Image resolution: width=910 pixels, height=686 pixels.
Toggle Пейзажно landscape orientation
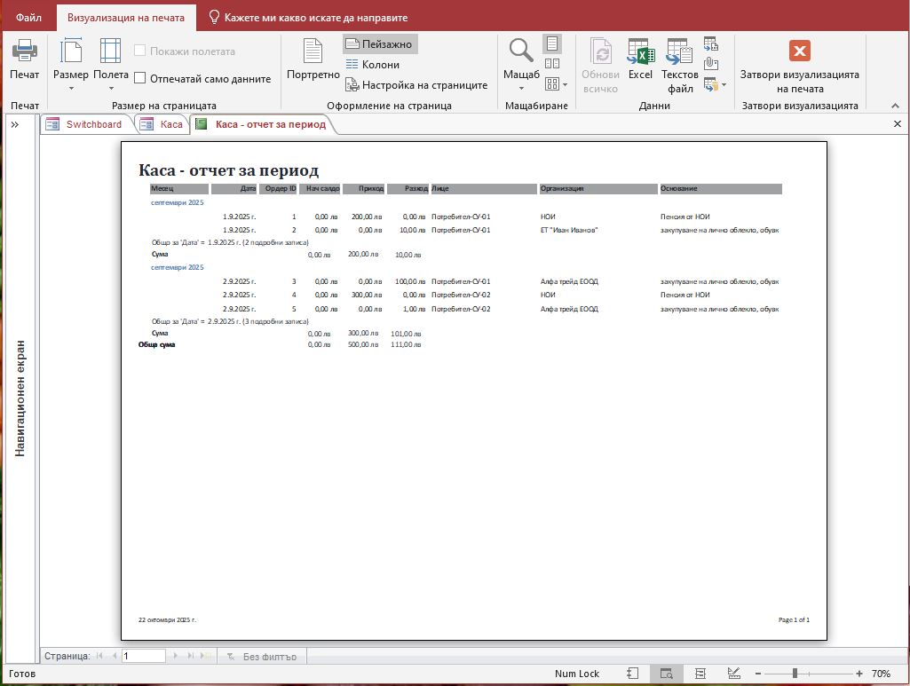379,43
